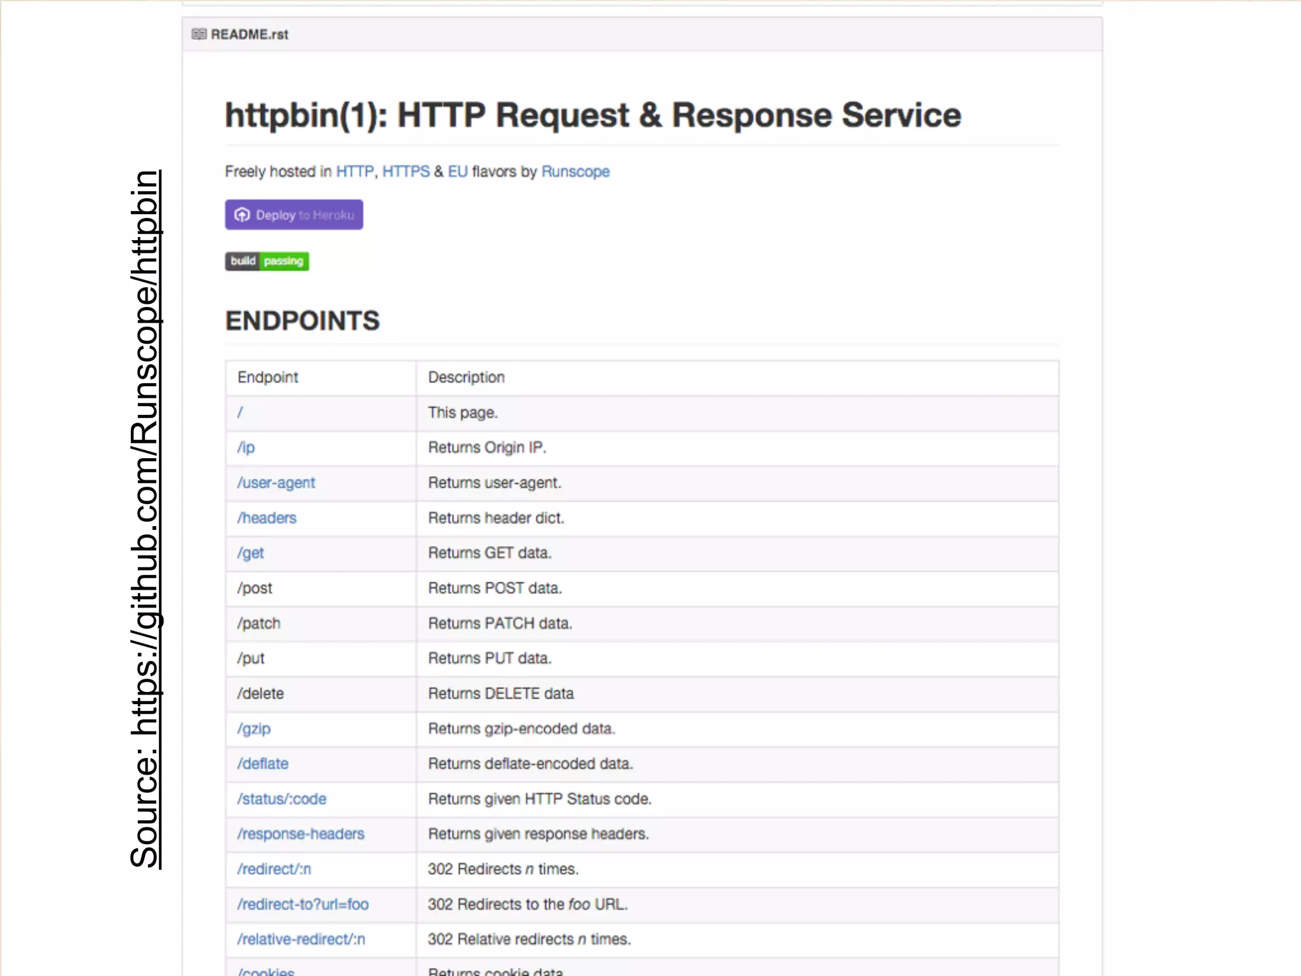The height and width of the screenshot is (976, 1301).
Task: Open the /user-agent endpoint link
Action: click(x=276, y=483)
